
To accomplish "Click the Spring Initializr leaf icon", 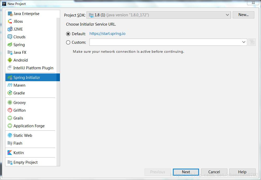I will pyautogui.click(x=10, y=77).
